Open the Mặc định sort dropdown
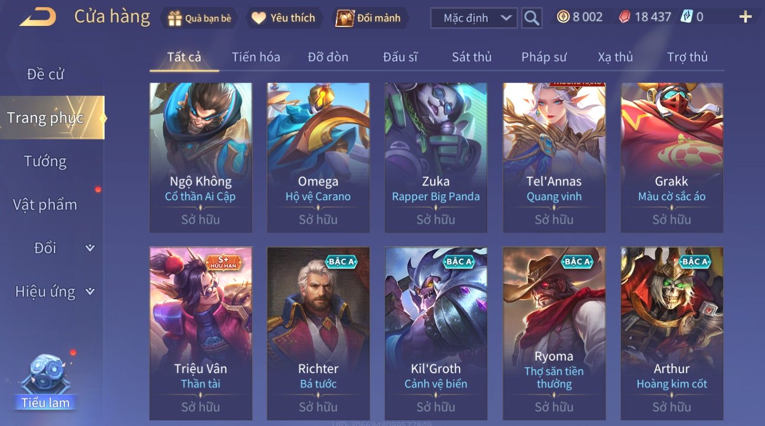Screen dimensions: 765x426 click(474, 18)
